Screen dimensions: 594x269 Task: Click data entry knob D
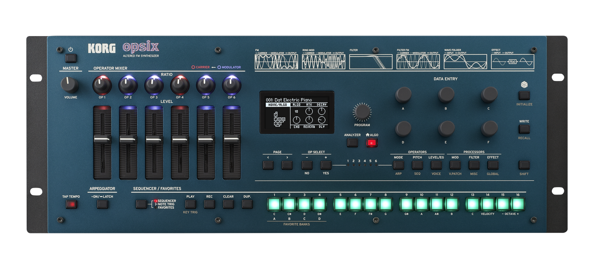pos(403,129)
